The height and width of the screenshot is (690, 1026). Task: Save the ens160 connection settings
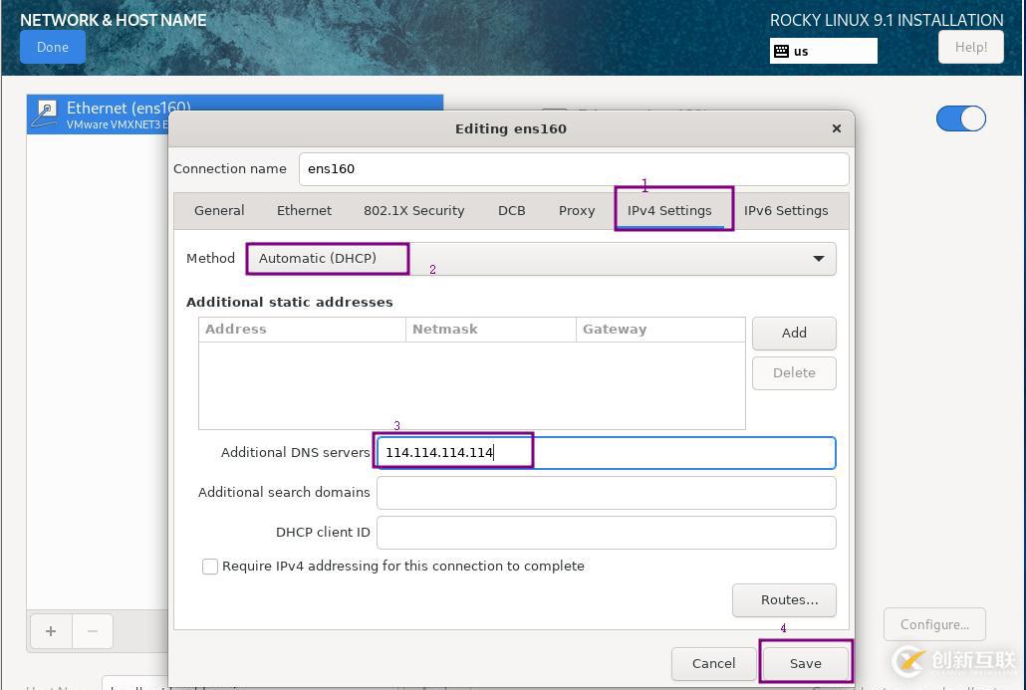[x=806, y=663]
